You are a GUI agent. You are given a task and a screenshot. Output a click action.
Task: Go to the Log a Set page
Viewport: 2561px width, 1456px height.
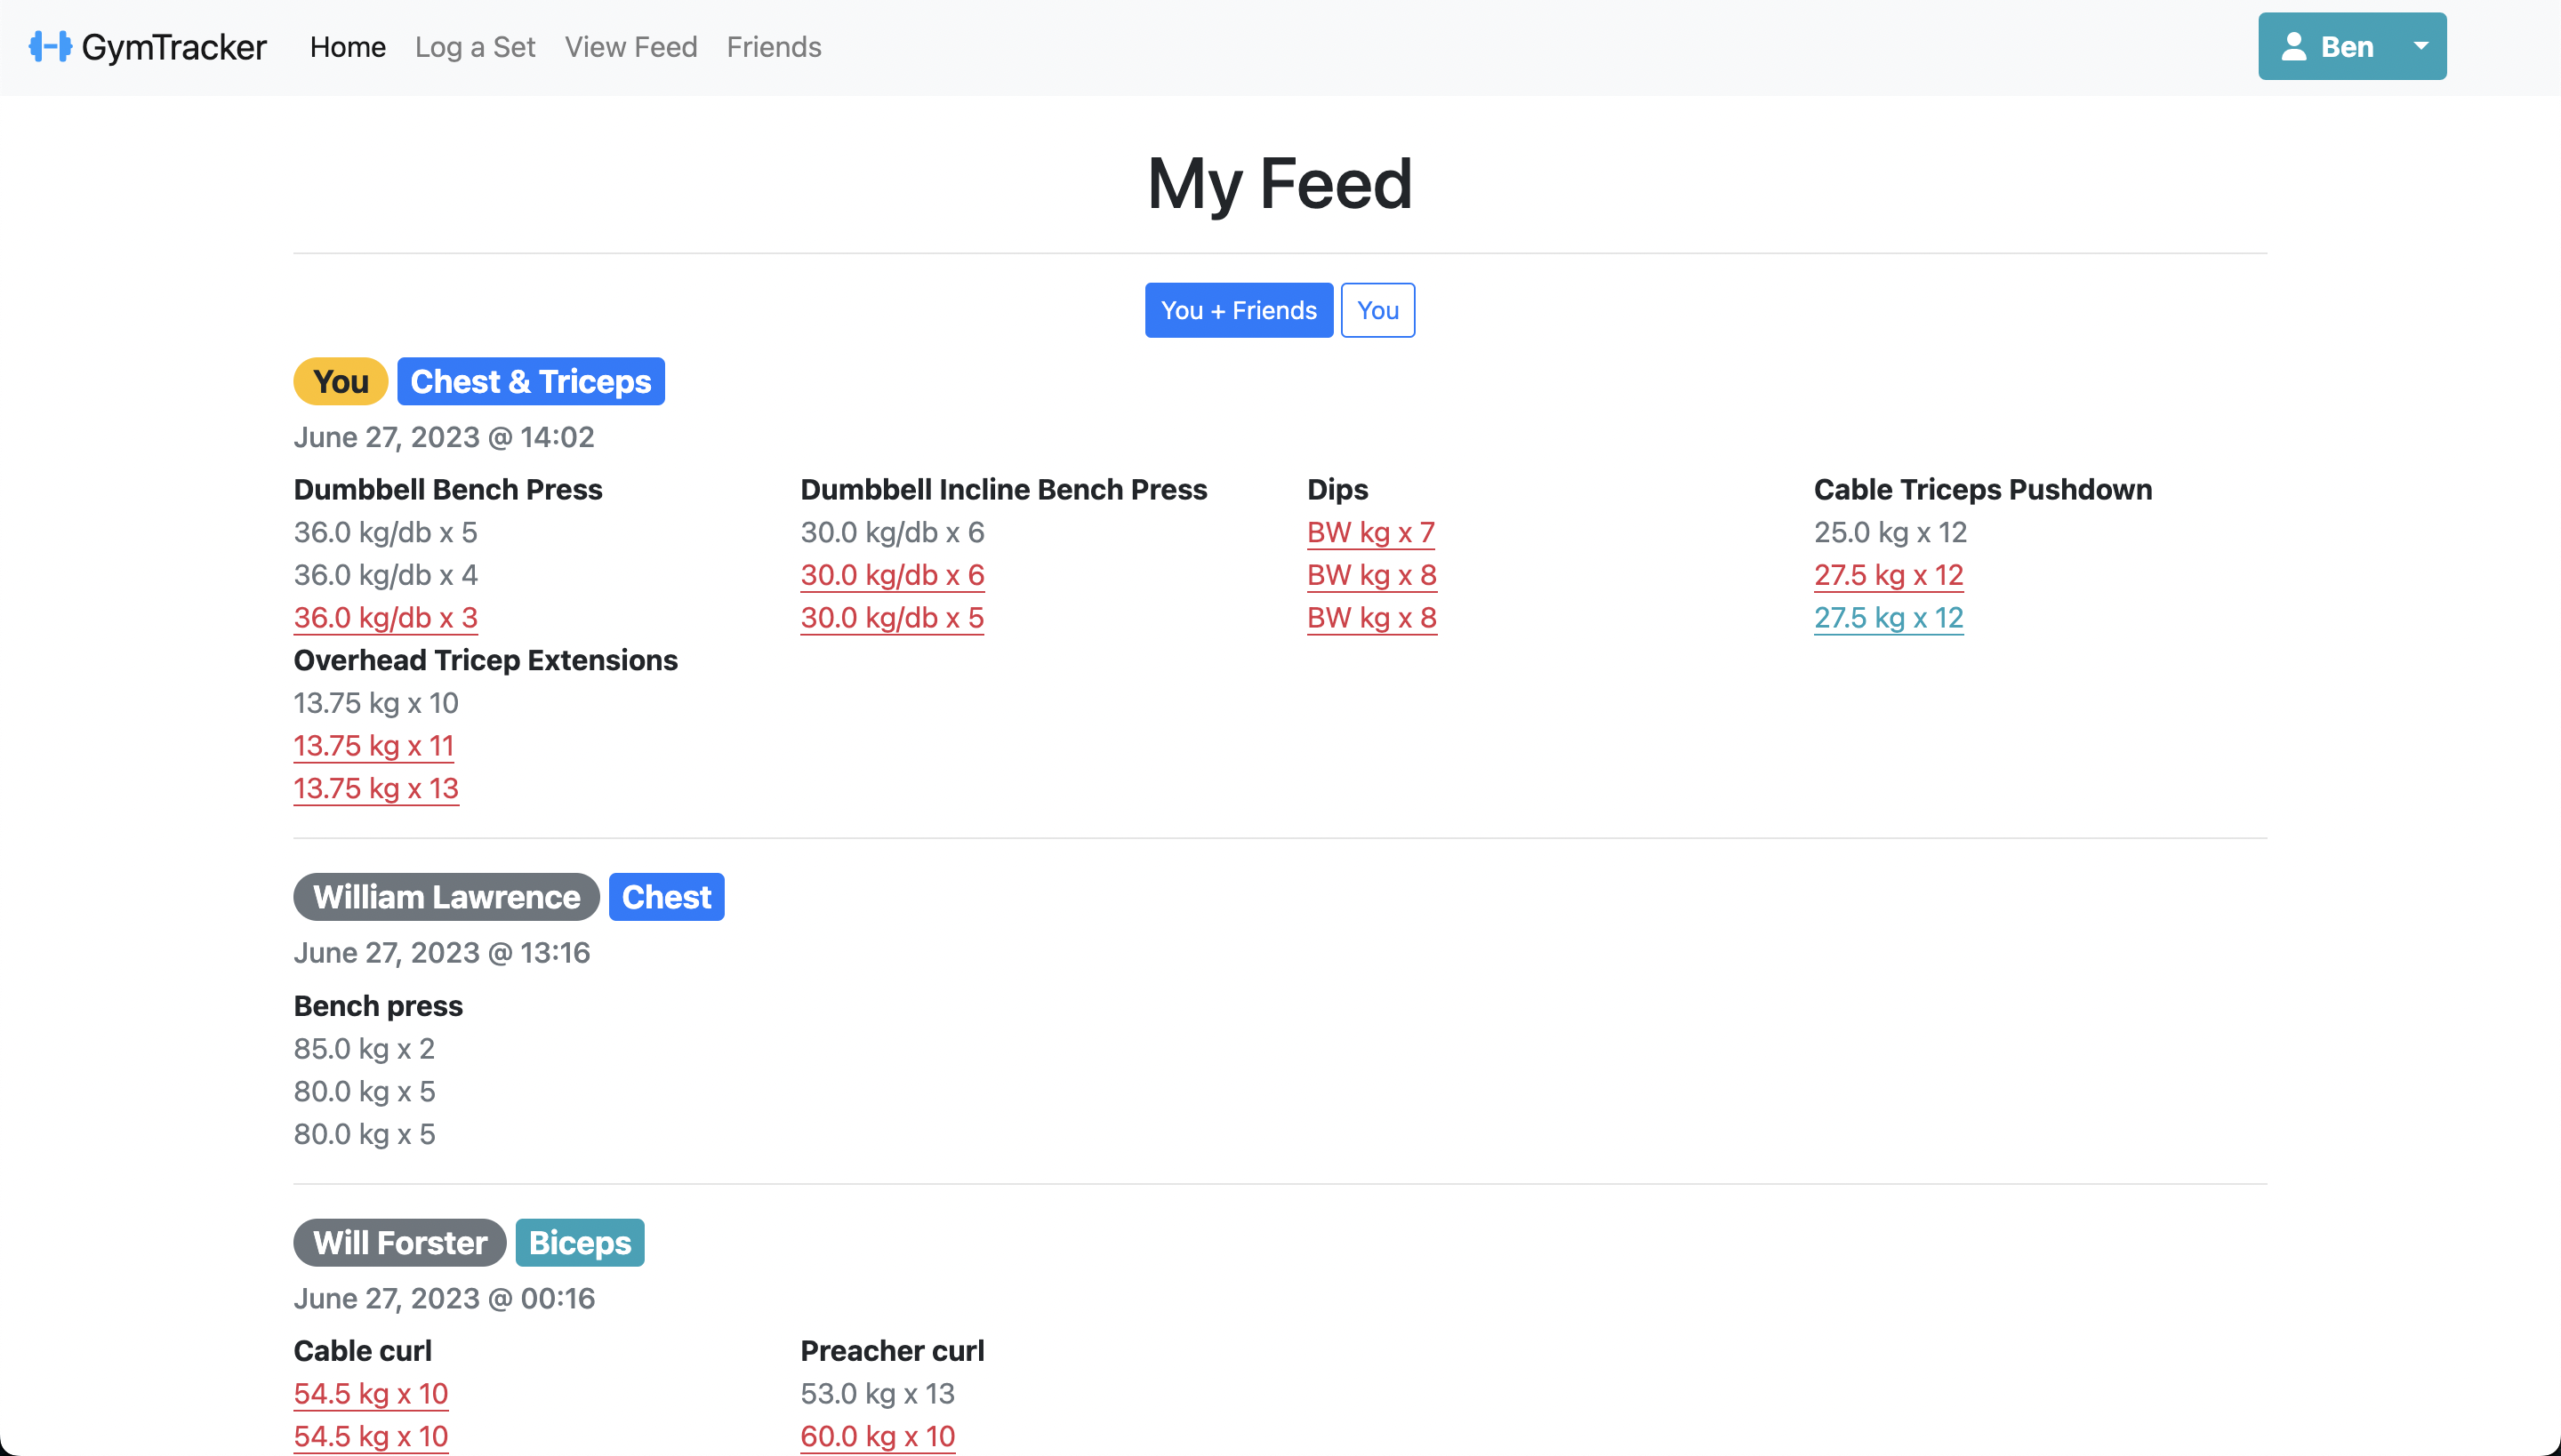coord(475,47)
